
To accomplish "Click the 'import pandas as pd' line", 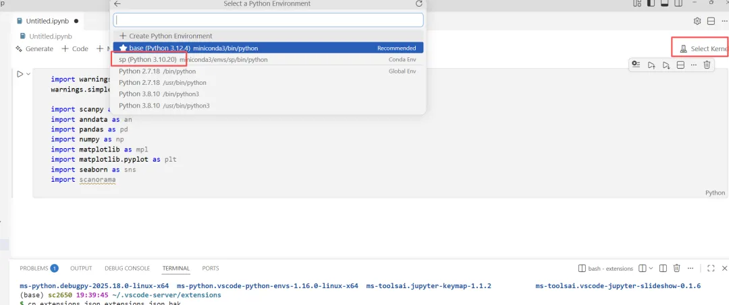I will coord(89,129).
